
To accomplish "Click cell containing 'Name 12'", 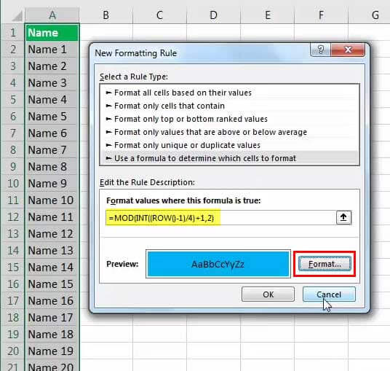I will pos(52,234).
